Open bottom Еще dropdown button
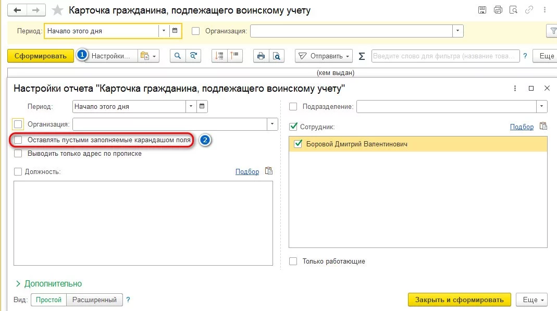The width and height of the screenshot is (557, 311). (x=531, y=300)
